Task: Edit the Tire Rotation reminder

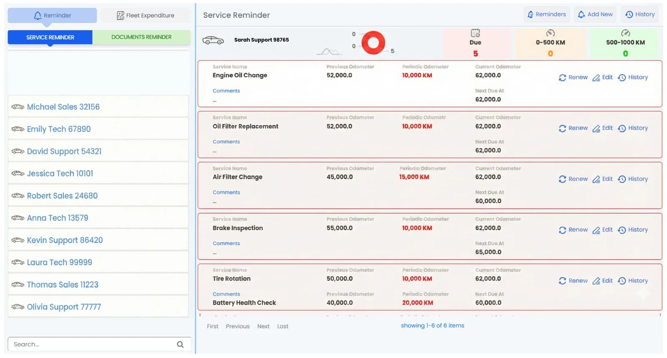Action: [603, 281]
